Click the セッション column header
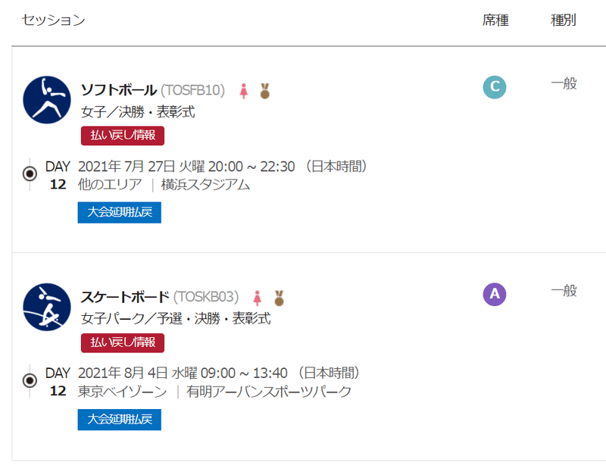Image resolution: width=606 pixels, height=475 pixels. (53, 20)
